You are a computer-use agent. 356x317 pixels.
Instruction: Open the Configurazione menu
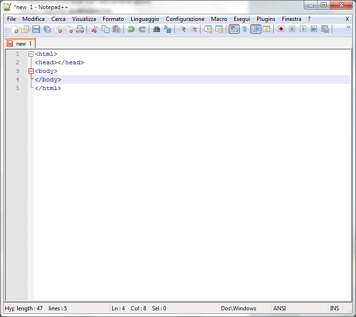pyautogui.click(x=185, y=19)
